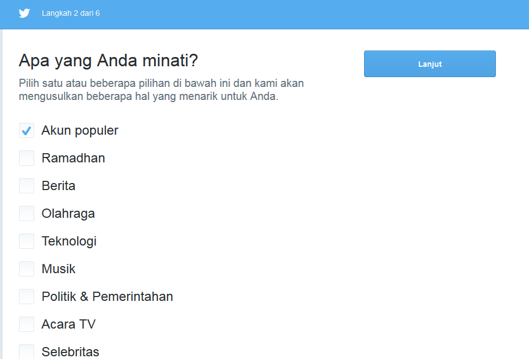
Task: Select the Selebritas checkbox
Action: click(27, 351)
